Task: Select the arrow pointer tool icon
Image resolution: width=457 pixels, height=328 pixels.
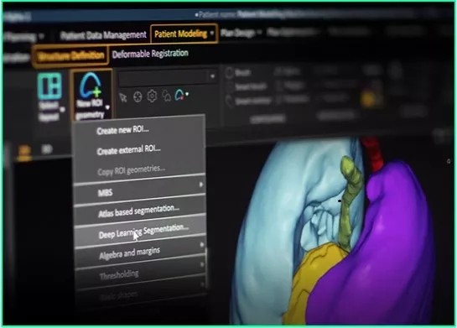Action: (x=123, y=97)
